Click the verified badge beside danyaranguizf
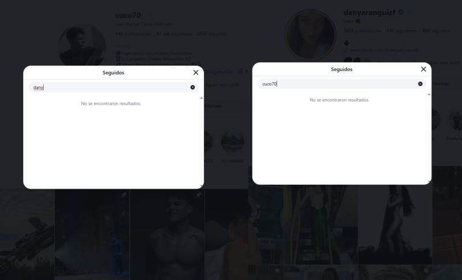 (401, 12)
